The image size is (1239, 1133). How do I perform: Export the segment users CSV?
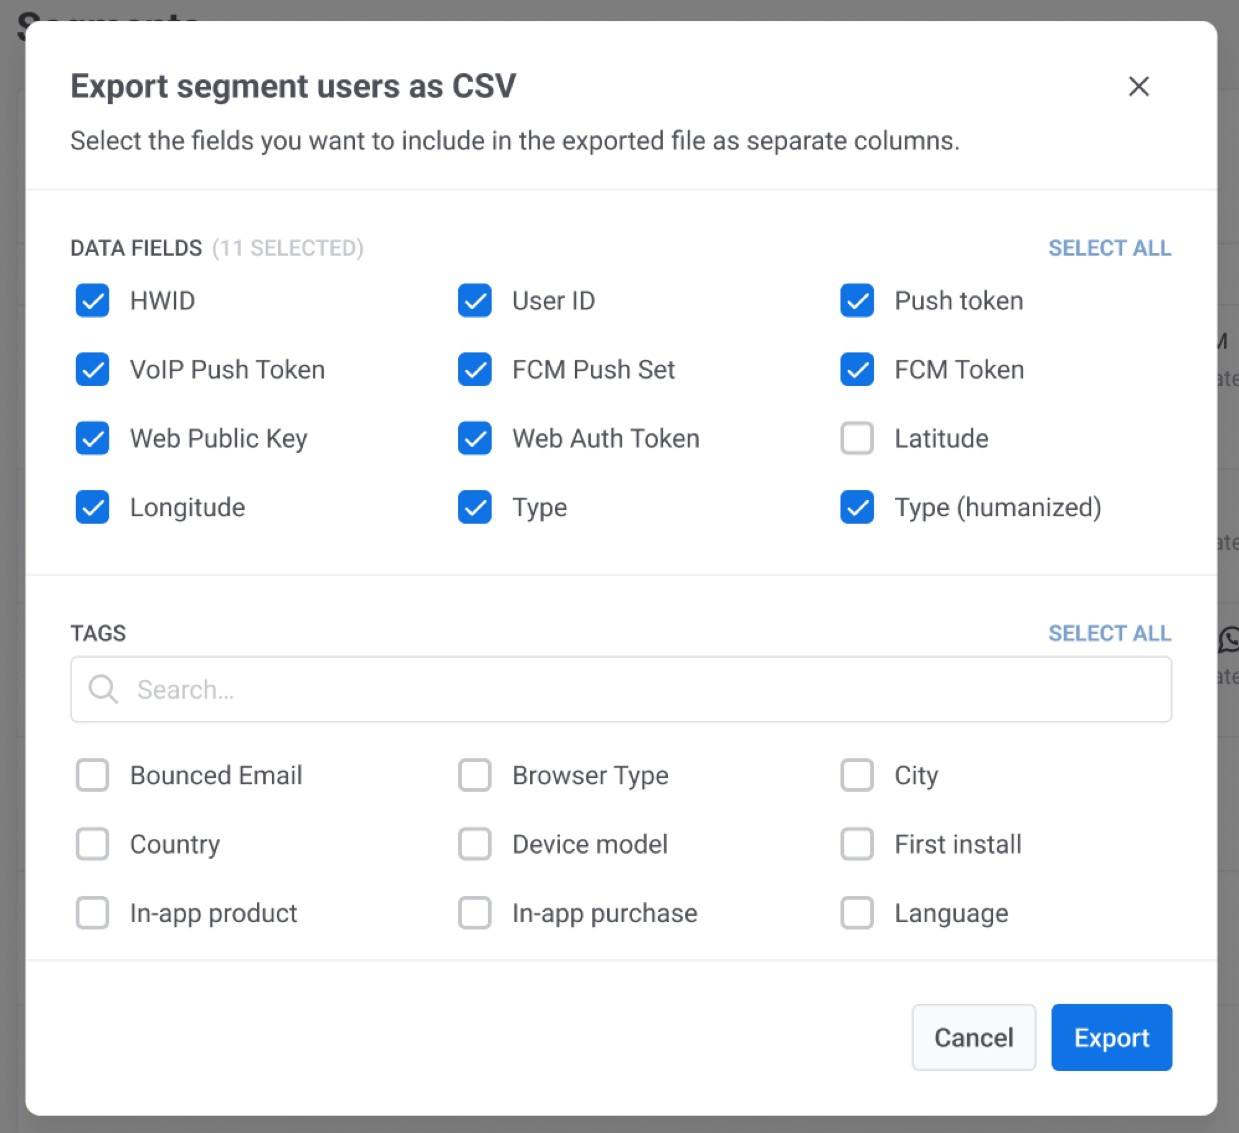click(1111, 1038)
